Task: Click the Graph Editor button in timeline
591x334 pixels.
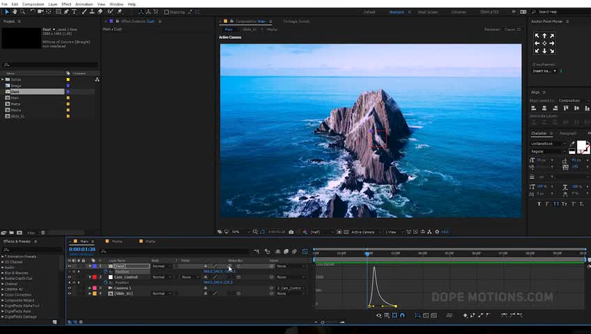Action: point(305,251)
